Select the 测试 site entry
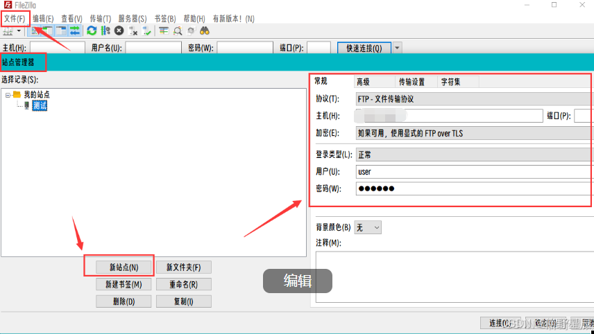Screen dimensions: 594x334 (x=40, y=105)
